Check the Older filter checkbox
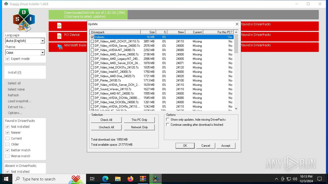 click(x=7, y=144)
